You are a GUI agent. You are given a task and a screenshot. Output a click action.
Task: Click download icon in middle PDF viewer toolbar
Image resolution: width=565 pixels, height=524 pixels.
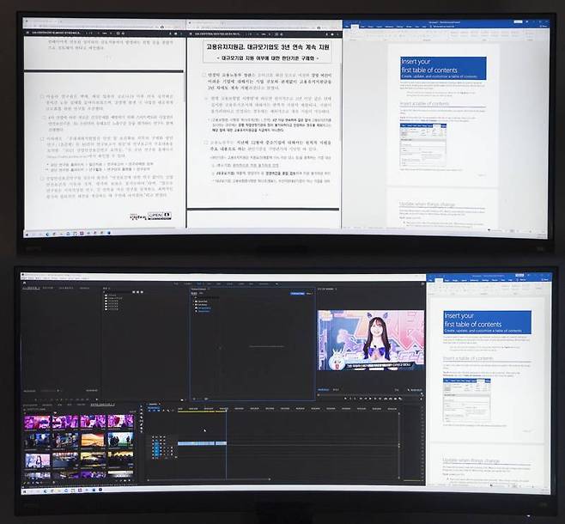tap(327, 34)
